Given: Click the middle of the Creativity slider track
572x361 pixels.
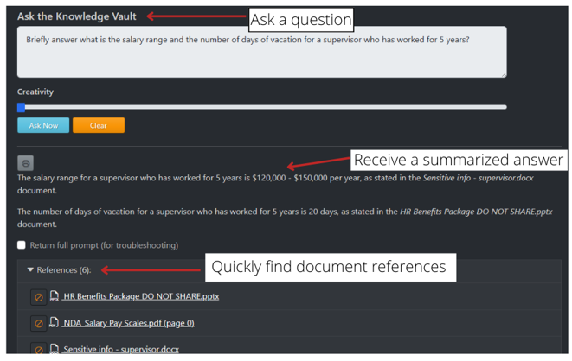Looking at the screenshot, I should point(262,107).
